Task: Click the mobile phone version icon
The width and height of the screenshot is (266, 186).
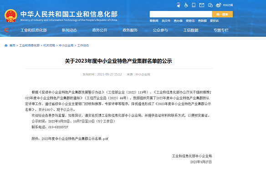Action: pyautogui.click(x=194, y=5)
